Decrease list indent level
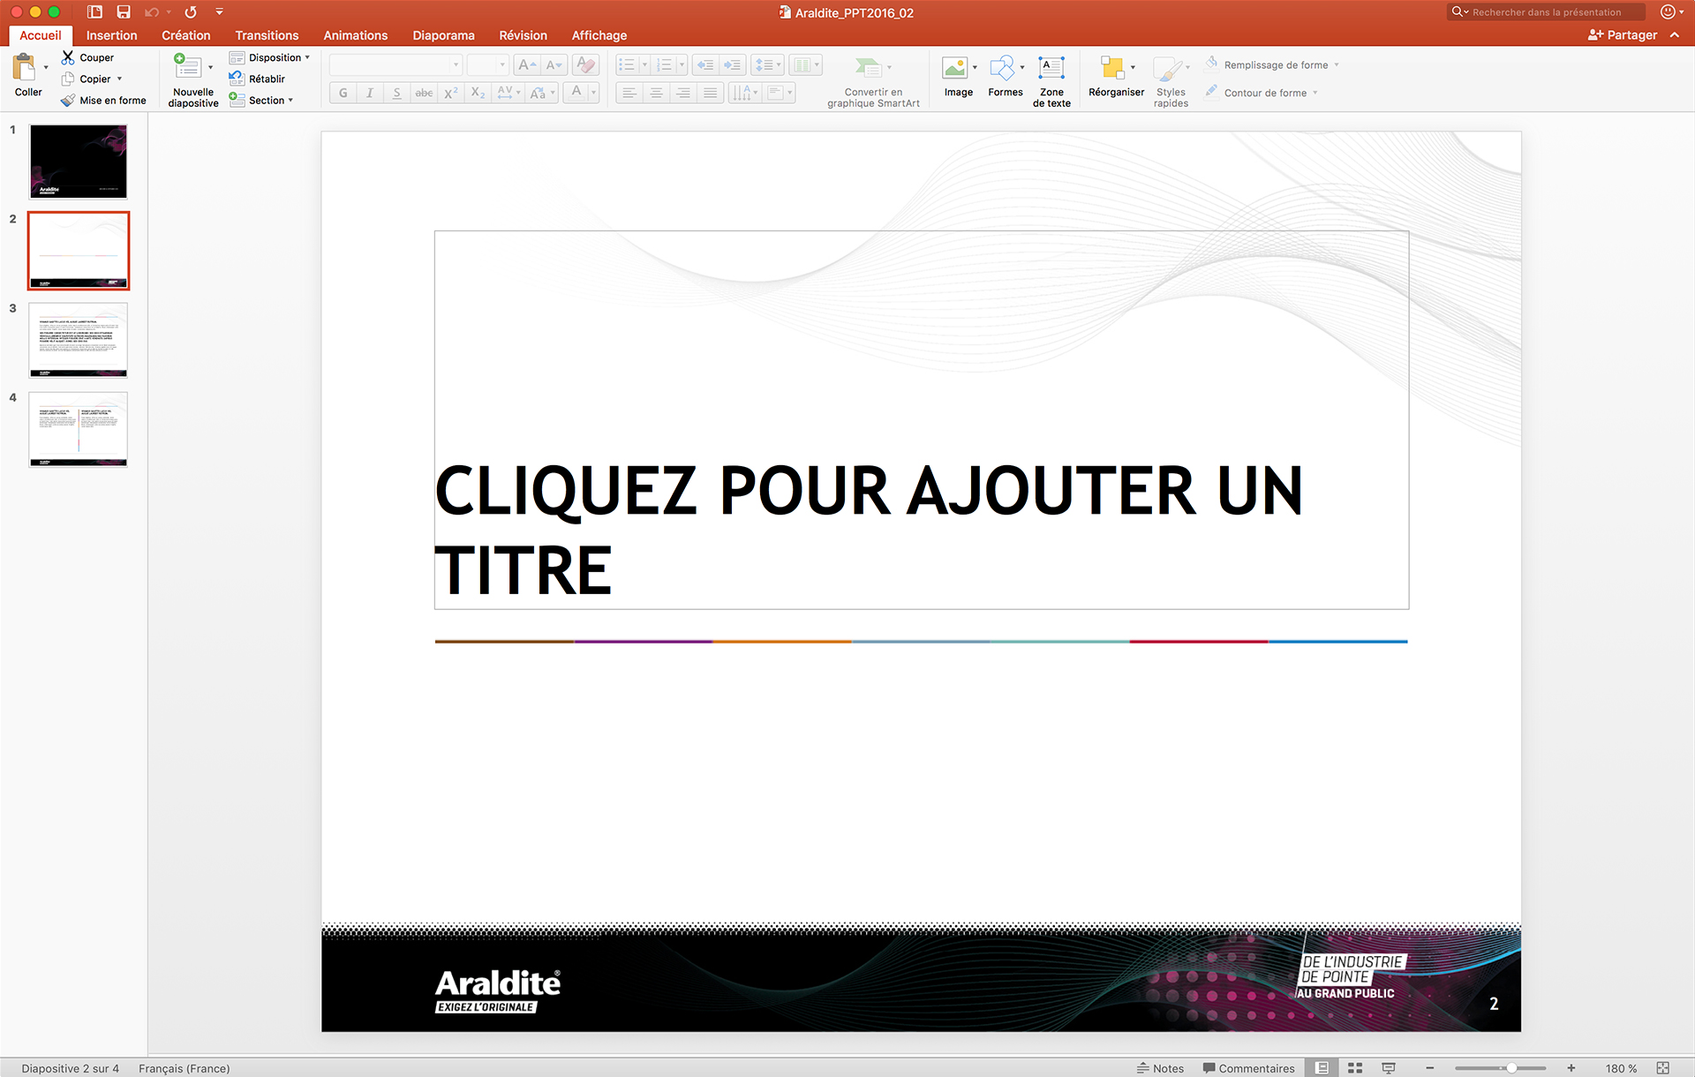 click(x=704, y=65)
